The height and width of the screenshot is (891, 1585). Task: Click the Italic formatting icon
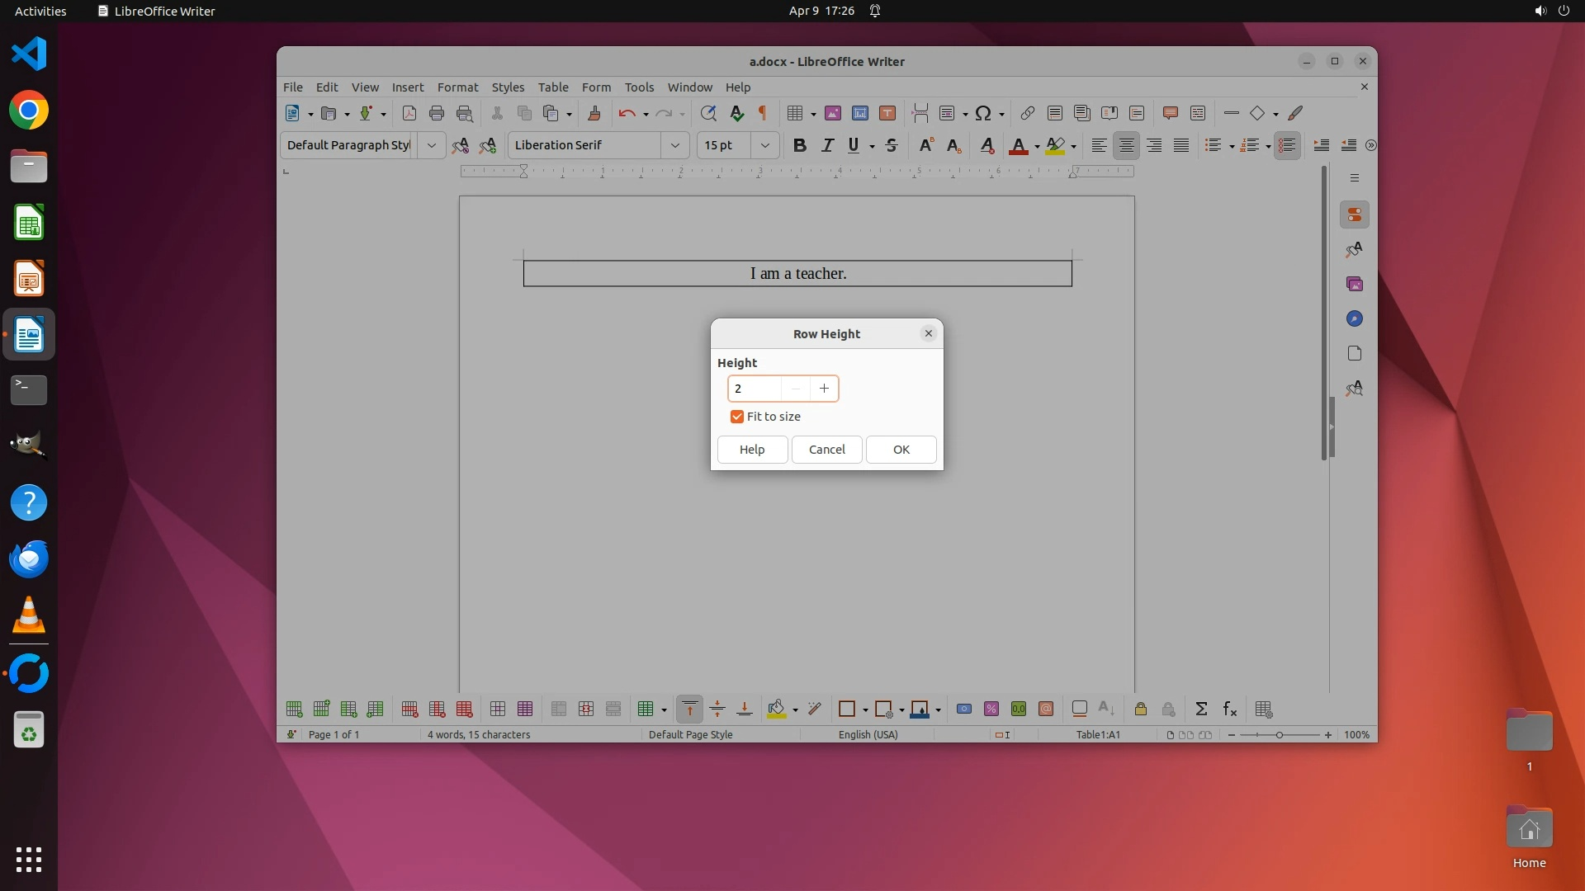pos(826,145)
